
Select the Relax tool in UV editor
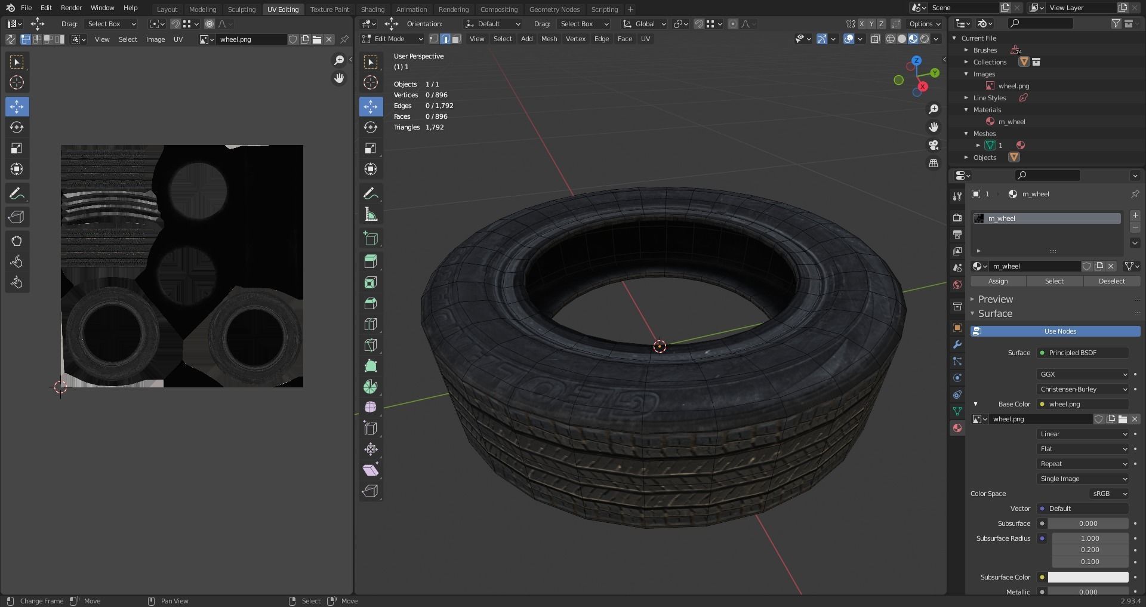click(17, 262)
